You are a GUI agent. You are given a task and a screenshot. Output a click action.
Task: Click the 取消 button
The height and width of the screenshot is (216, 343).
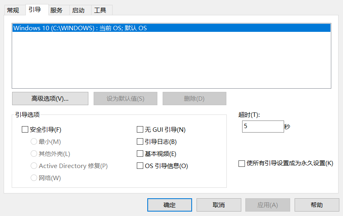(x=219, y=205)
